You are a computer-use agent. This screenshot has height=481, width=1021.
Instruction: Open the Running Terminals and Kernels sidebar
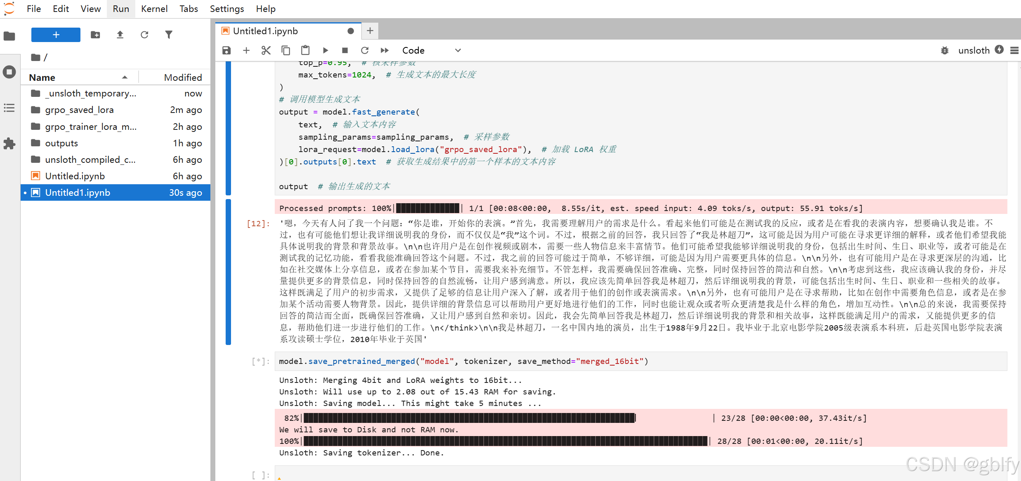click(9, 72)
